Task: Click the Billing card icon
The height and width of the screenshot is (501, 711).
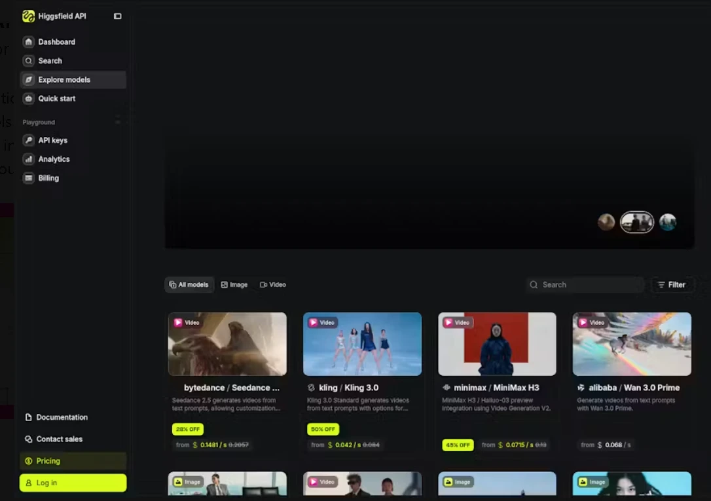Action: pos(29,178)
